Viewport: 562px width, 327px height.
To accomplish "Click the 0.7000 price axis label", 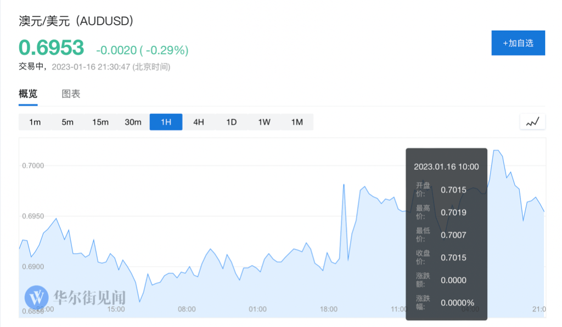I will [x=32, y=165].
